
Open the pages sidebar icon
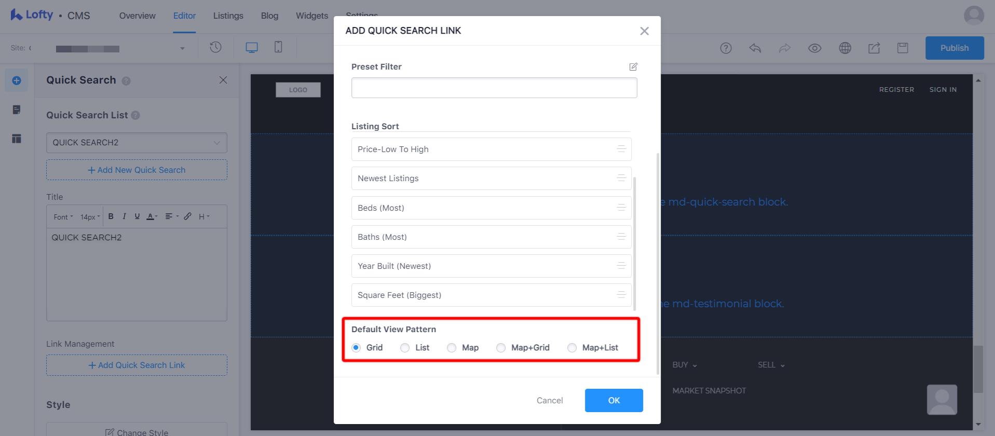pyautogui.click(x=17, y=110)
